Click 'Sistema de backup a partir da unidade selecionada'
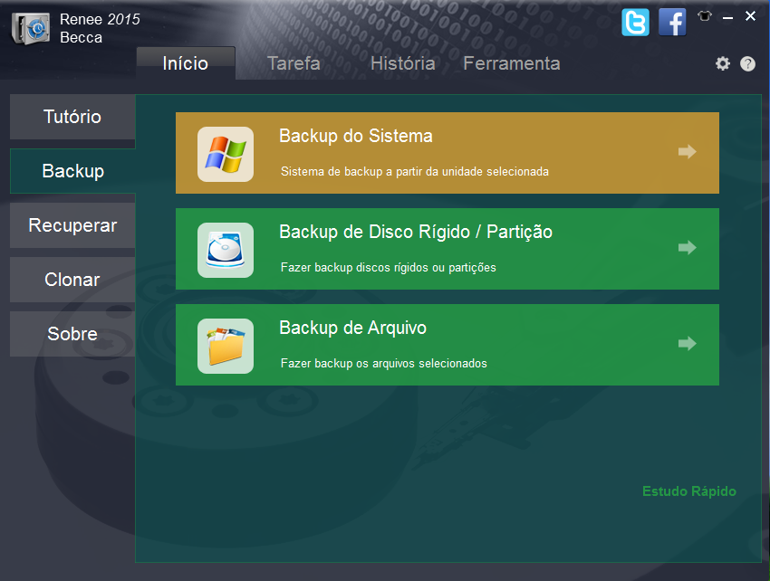The image size is (770, 581). (415, 171)
